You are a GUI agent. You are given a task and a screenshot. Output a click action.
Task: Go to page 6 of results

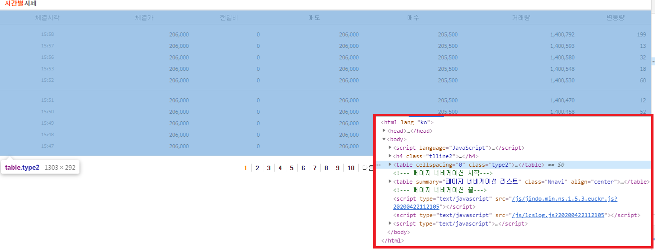pyautogui.click(x=303, y=168)
